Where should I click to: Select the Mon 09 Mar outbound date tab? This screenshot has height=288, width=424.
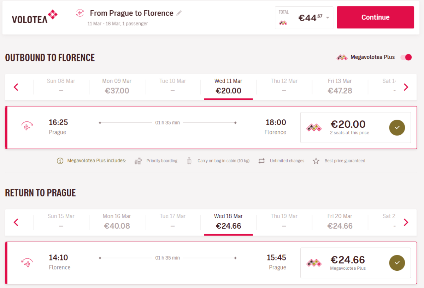117,86
